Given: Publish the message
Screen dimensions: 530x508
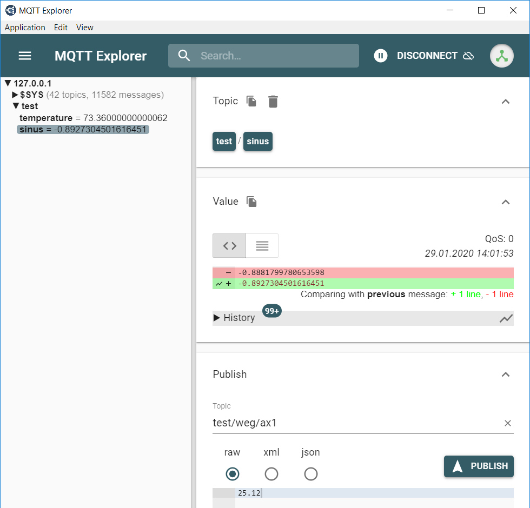Looking at the screenshot, I should (479, 466).
